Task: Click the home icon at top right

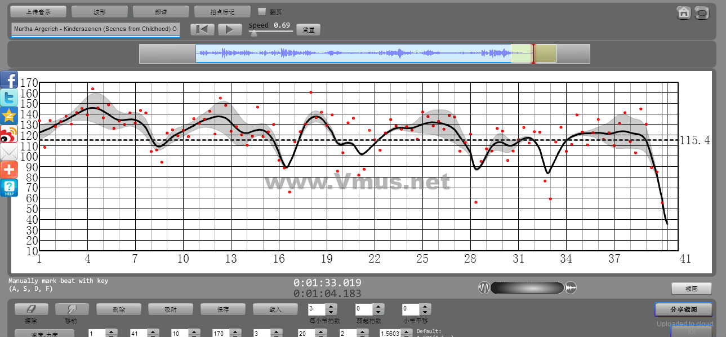Action: [683, 12]
